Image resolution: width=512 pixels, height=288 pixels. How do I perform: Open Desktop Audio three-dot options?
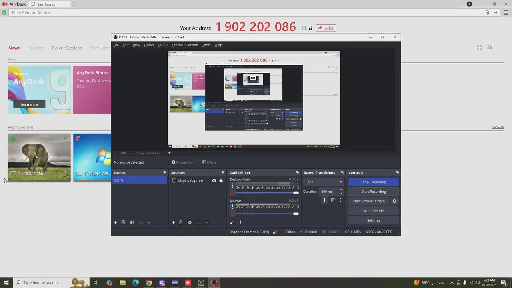click(x=232, y=186)
